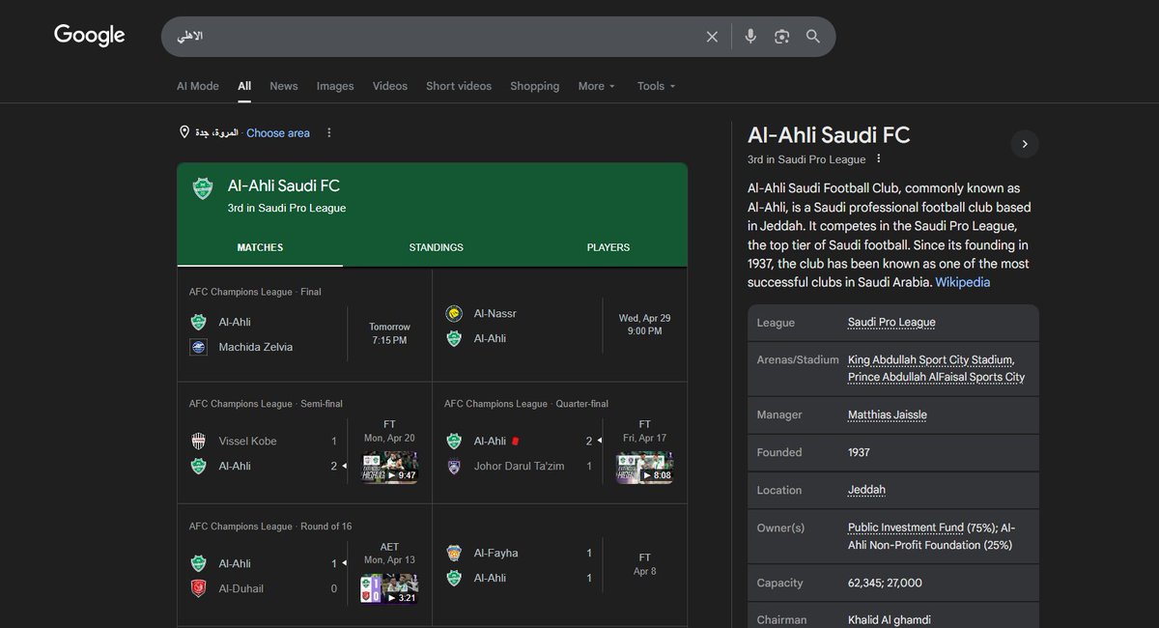This screenshot has width=1159, height=628.
Task: Click the Google logo
Action: (x=89, y=36)
